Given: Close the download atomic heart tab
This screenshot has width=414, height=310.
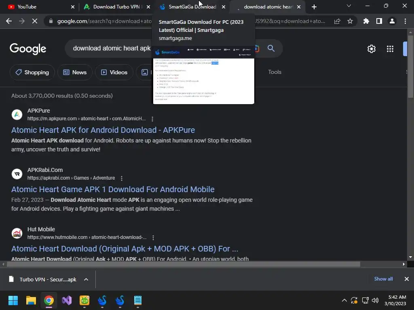Looking at the screenshot, I should (x=299, y=7).
